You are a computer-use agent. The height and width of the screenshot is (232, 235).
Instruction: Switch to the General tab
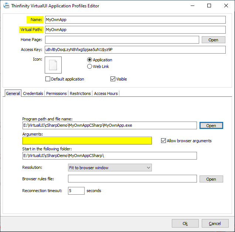[x=13, y=93]
